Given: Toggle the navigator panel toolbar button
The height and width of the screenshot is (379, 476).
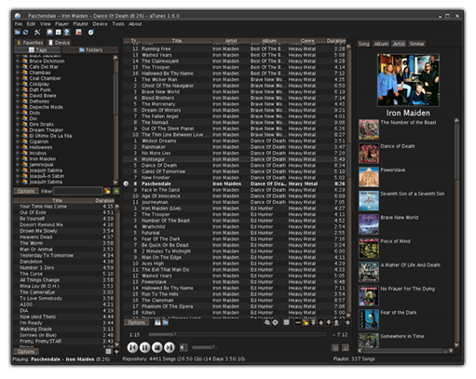Looking at the screenshot, I should [x=49, y=33].
